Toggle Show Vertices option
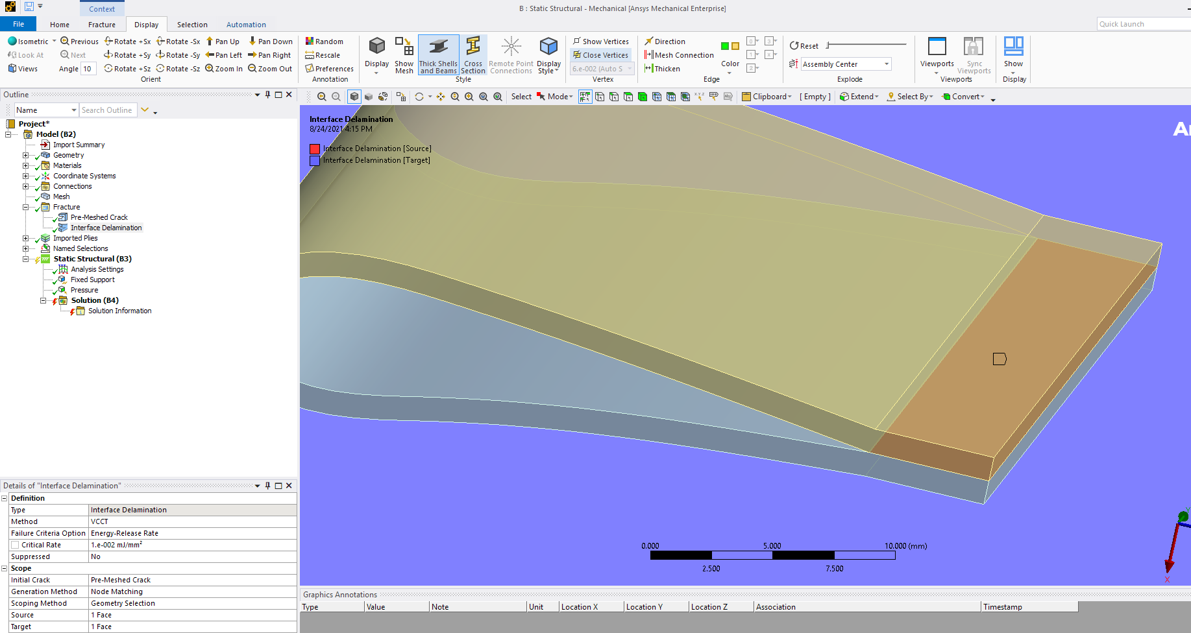Viewport: 1191px width, 633px height. (x=600, y=42)
